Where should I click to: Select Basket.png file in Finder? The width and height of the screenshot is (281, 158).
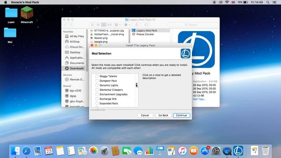(x=101, y=38)
